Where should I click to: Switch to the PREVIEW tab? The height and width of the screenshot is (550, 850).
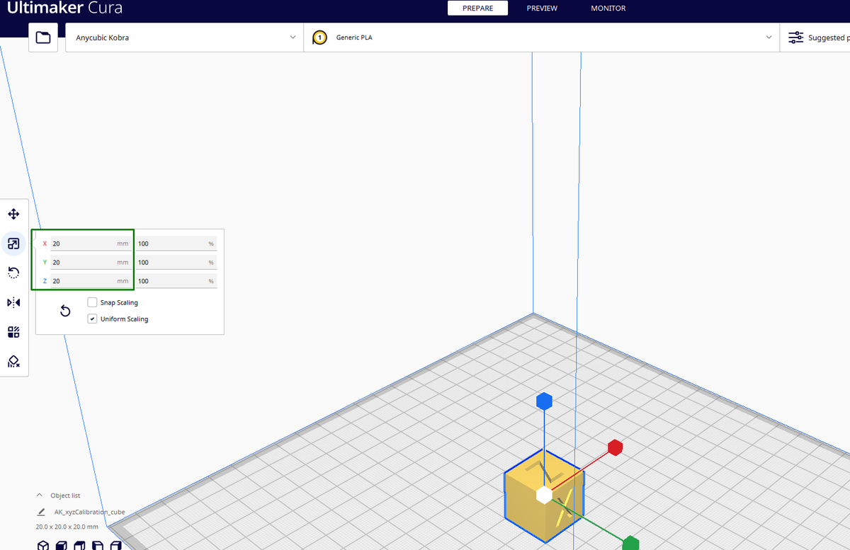pyautogui.click(x=542, y=8)
